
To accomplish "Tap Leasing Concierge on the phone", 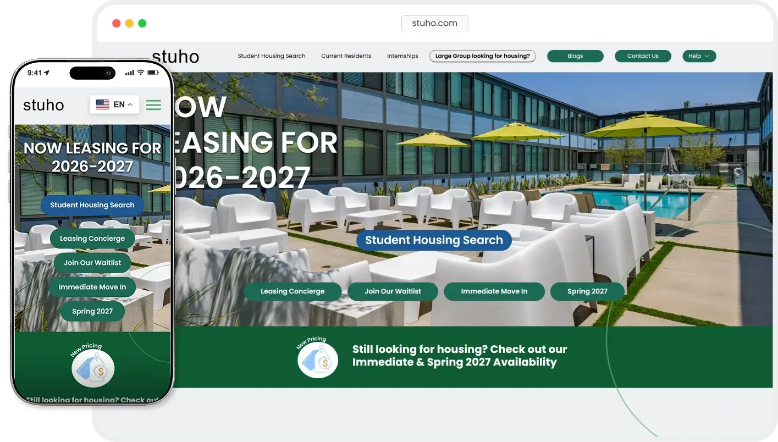I will 92,239.
